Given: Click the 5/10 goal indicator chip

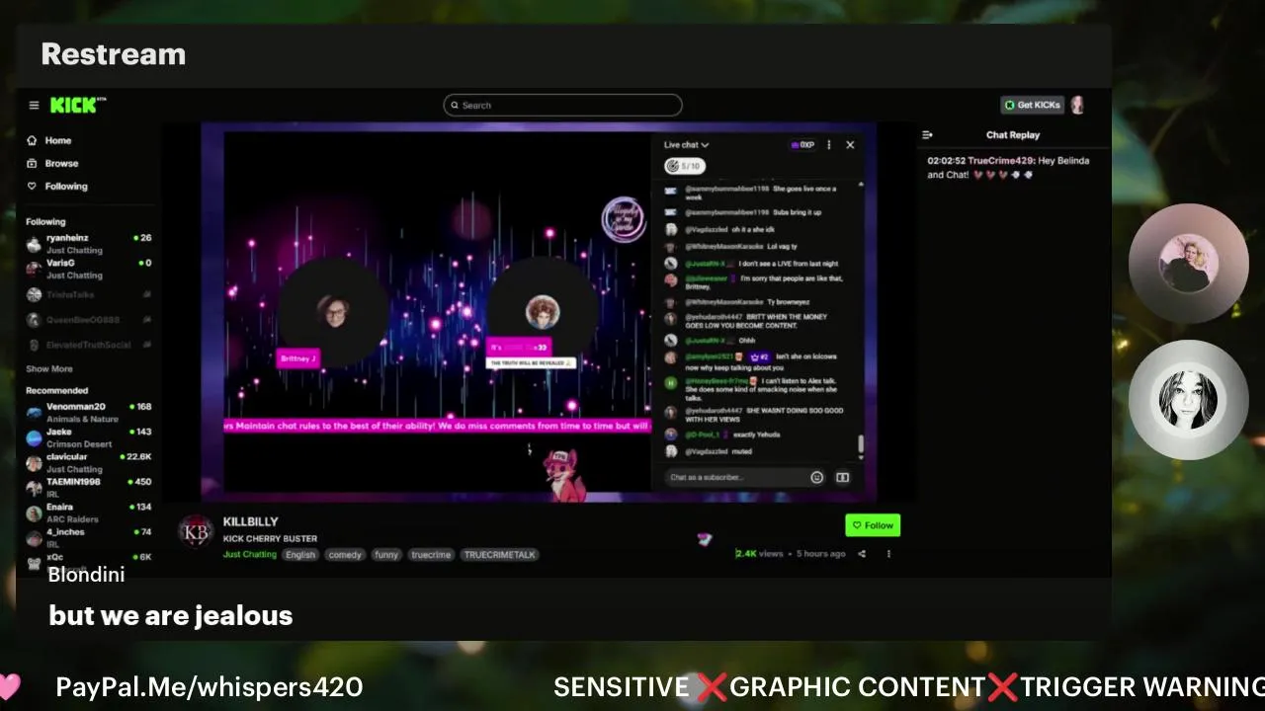Looking at the screenshot, I should (x=685, y=166).
